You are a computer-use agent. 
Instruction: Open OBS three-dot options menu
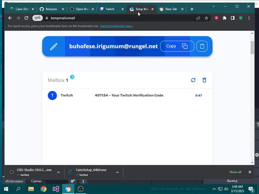[x=83, y=181]
